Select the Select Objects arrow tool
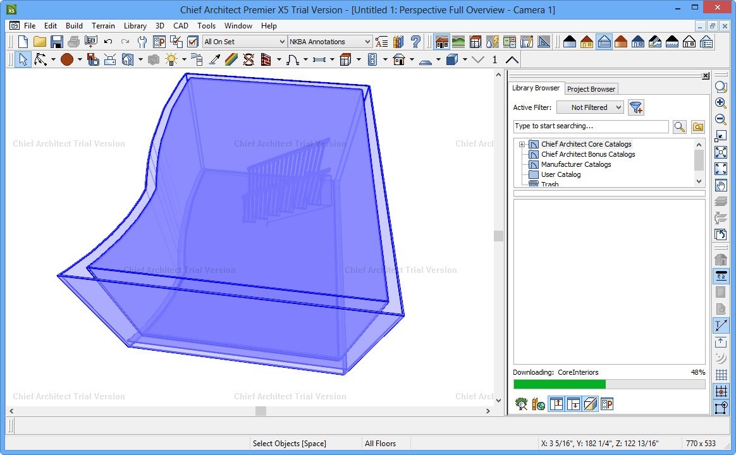The width and height of the screenshot is (736, 455). (23, 59)
